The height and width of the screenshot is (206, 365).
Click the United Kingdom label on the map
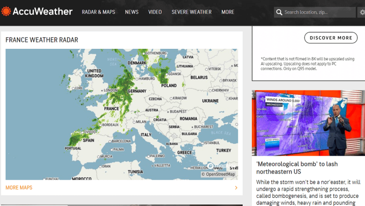point(94,73)
